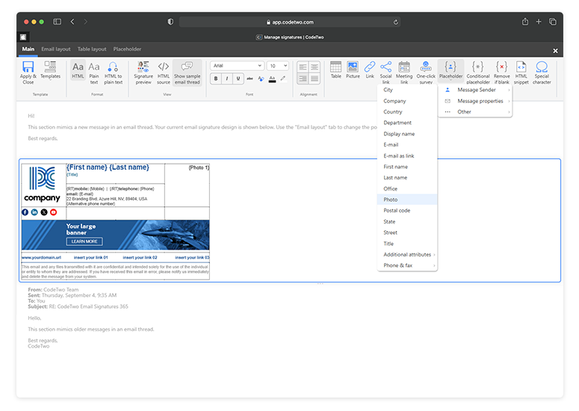Go back in browser history

coord(72,22)
